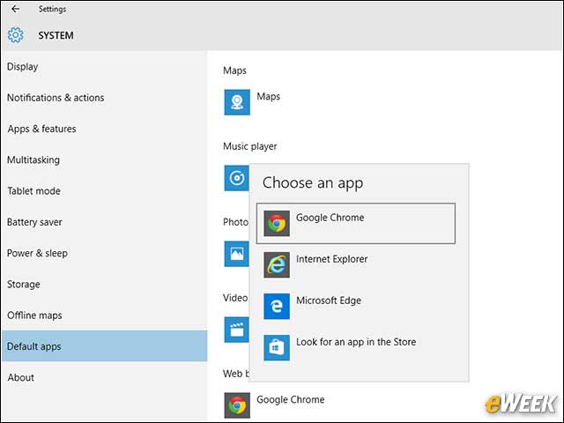This screenshot has width=564, height=423.
Task: Click the Store shopping bag icon
Action: [x=277, y=347]
